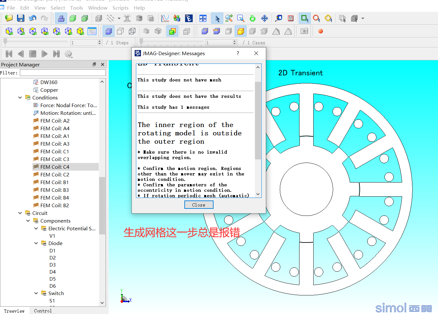The image size is (438, 314).
Task: Choose circle selection mode
Action: click(316, 18)
